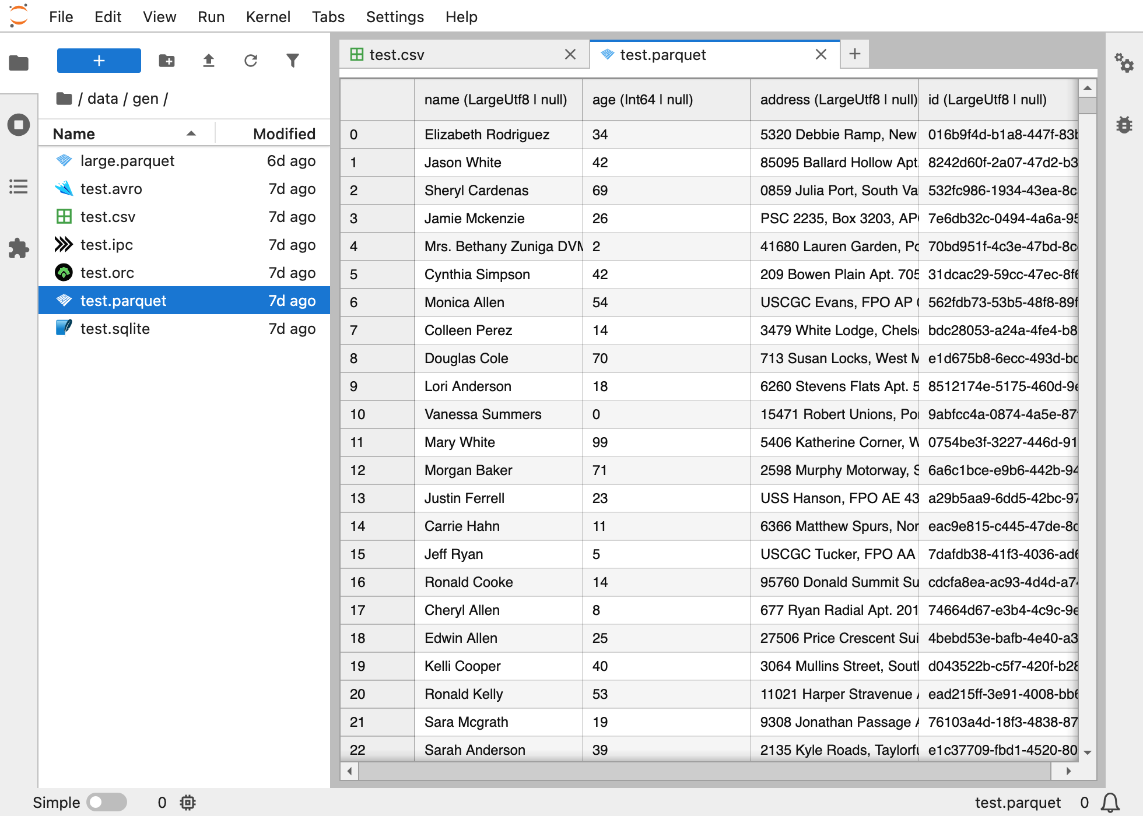Select test.sqlite in file list
This screenshot has height=816, width=1143.
(184, 328)
